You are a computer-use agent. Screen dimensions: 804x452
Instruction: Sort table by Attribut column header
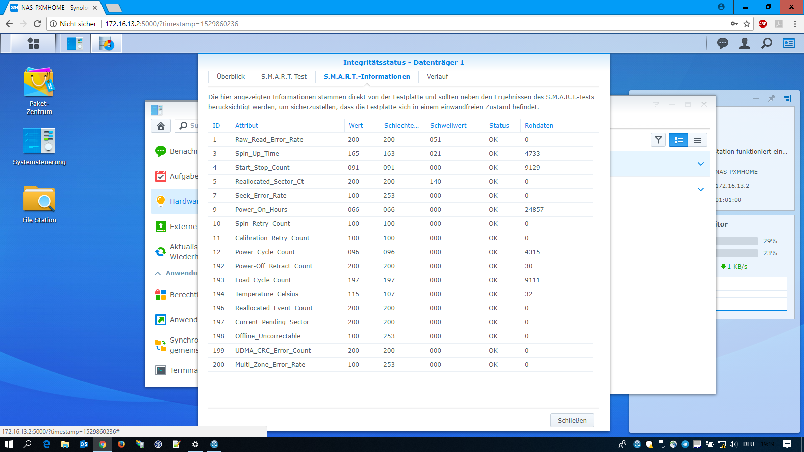247,126
